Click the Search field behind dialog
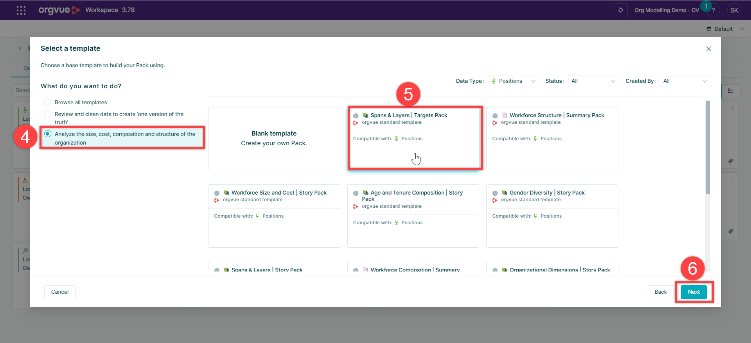This screenshot has height=343, width=751. [22, 90]
